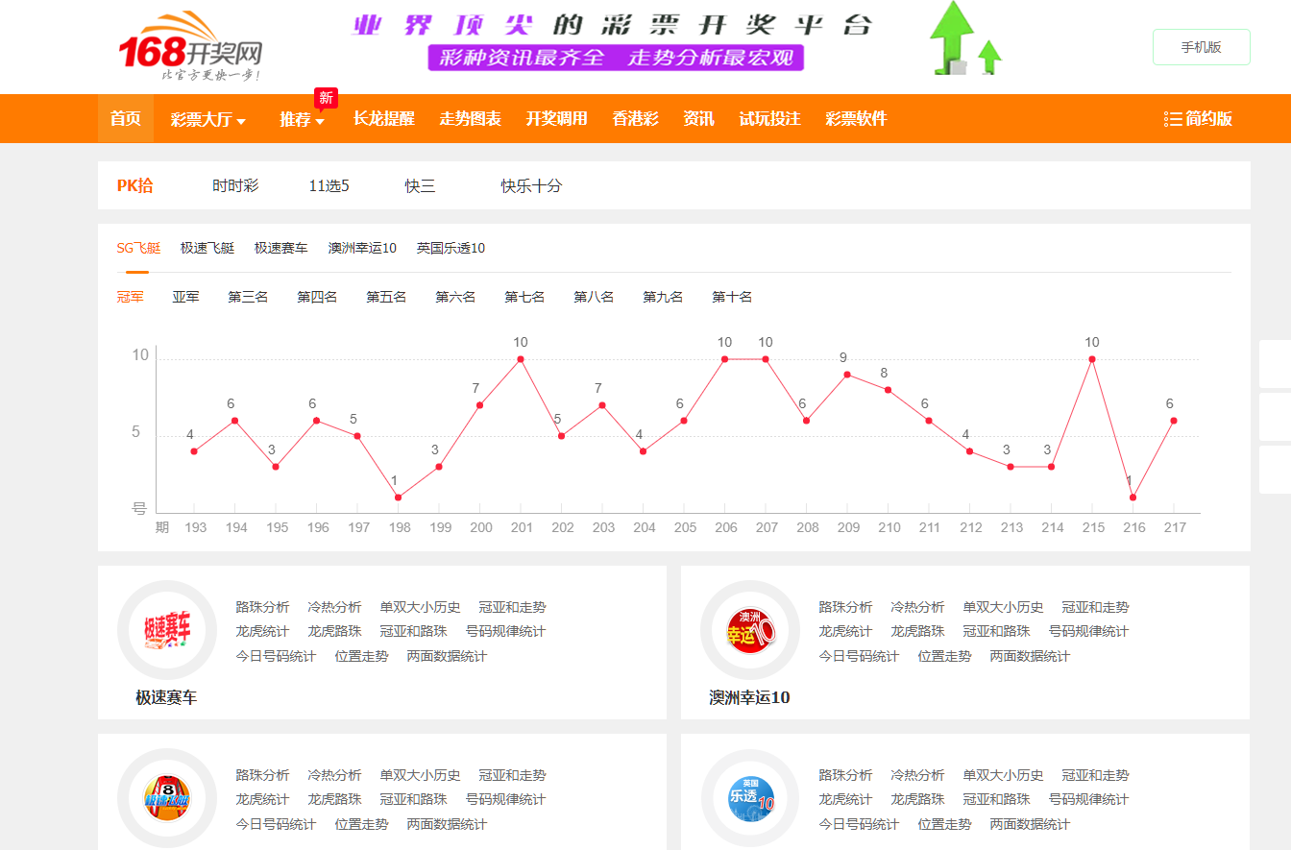Click the chart data point labeled 10 at period 201
Viewport: 1291px width, 850px height.
(521, 358)
